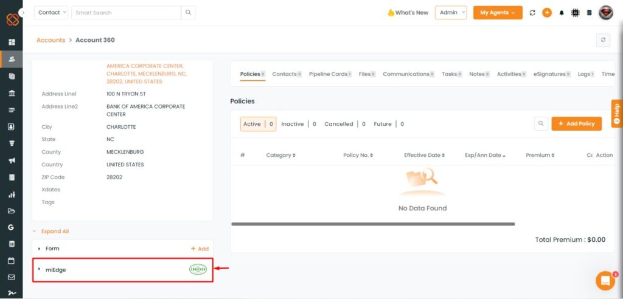Open the Contact search-type dropdown

click(x=51, y=12)
